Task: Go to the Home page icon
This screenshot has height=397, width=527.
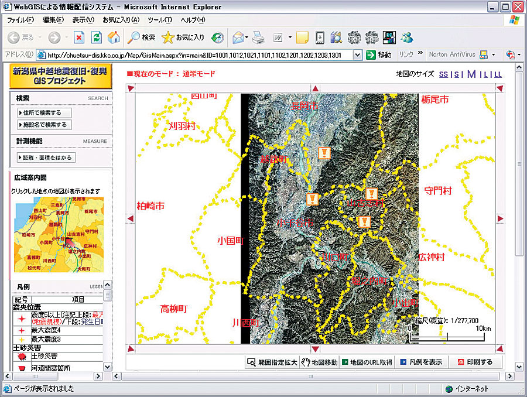Action: [x=114, y=37]
